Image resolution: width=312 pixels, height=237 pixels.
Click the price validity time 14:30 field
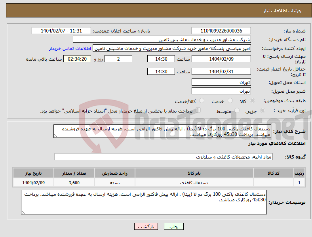point(161,71)
